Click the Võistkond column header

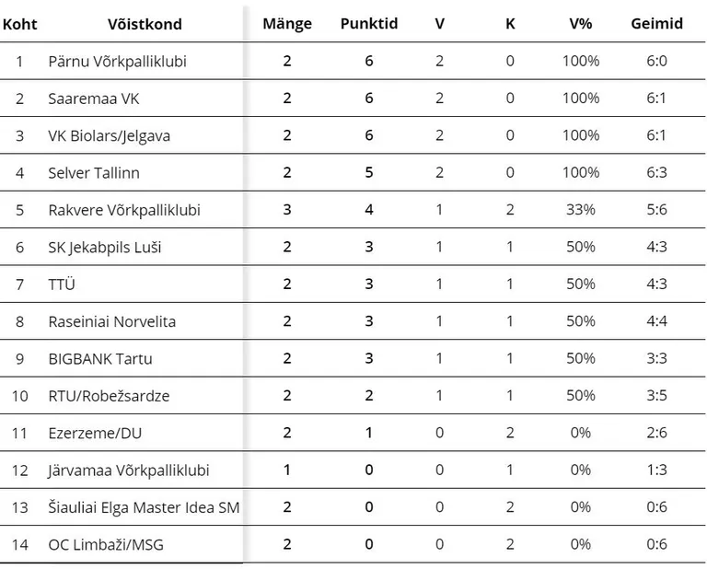pyautogui.click(x=145, y=24)
